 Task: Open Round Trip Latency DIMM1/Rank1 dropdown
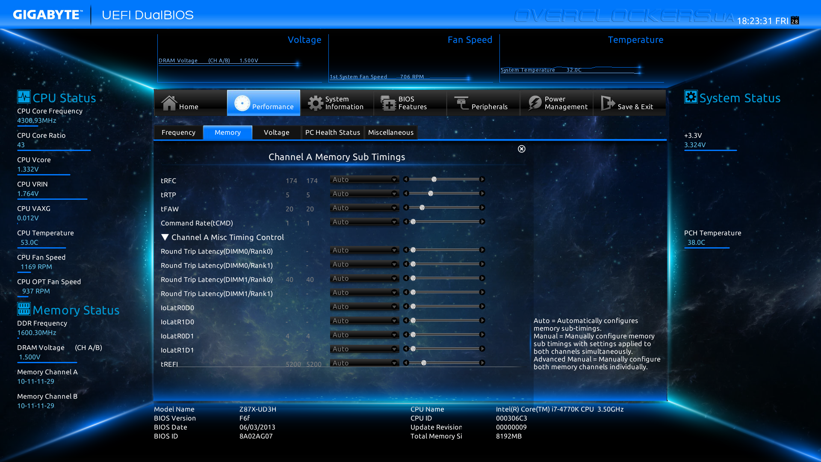point(364,293)
